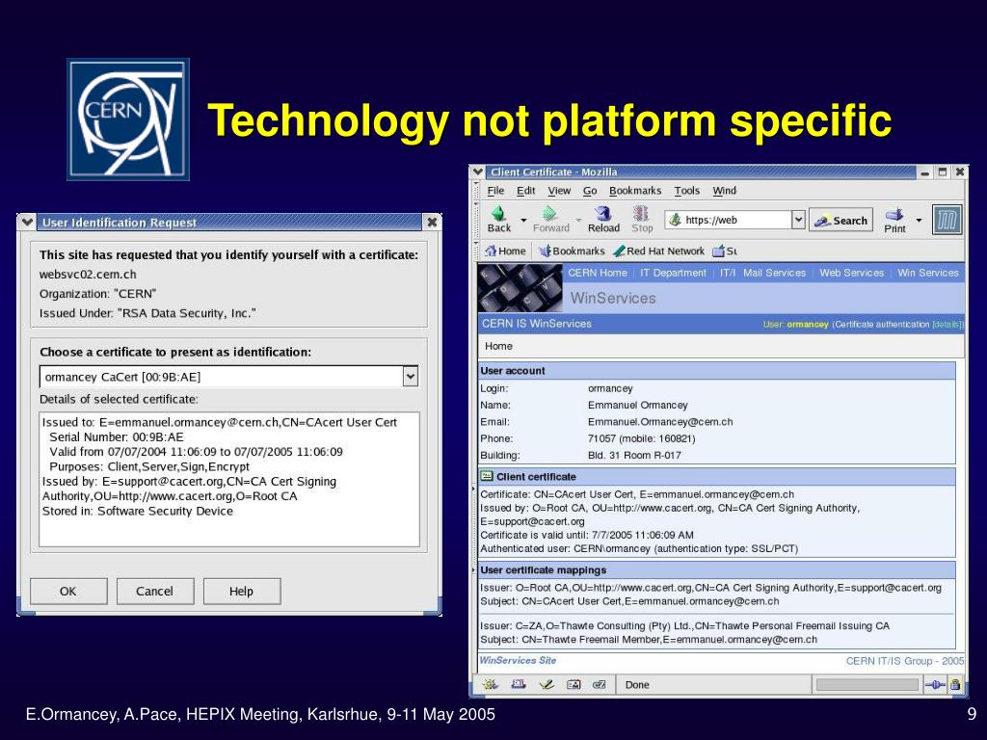The image size is (987, 740).
Task: Click the WinServices Site footer link
Action: tap(518, 660)
